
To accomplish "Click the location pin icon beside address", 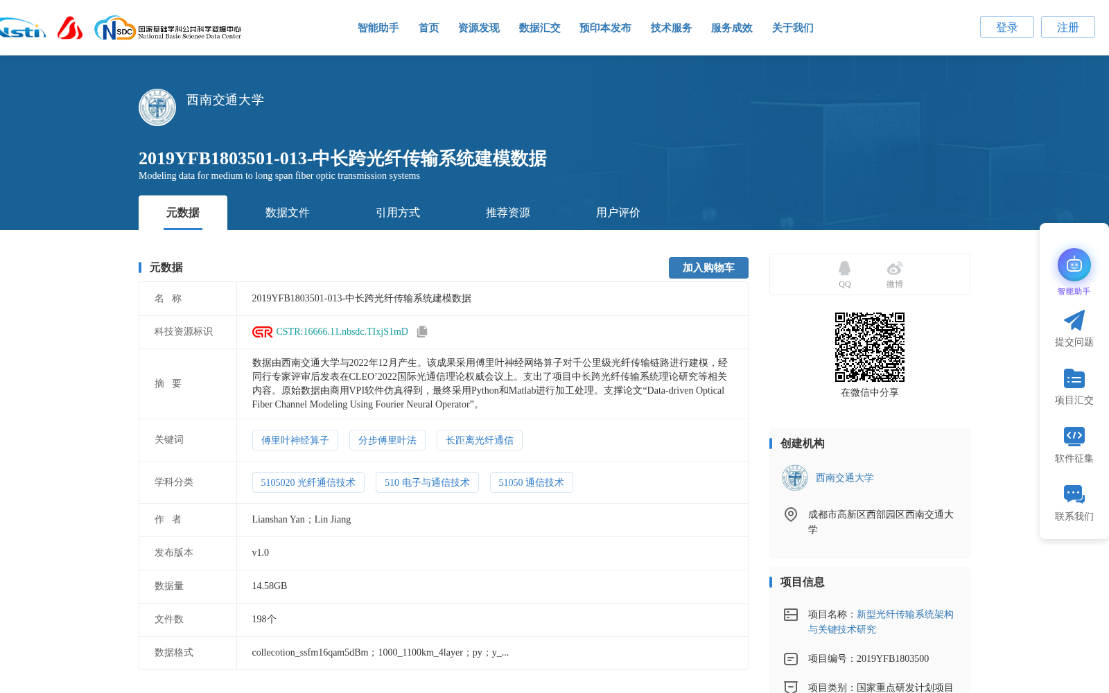I will pyautogui.click(x=791, y=514).
